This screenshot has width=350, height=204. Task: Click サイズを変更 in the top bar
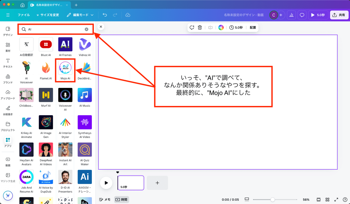click(x=48, y=15)
